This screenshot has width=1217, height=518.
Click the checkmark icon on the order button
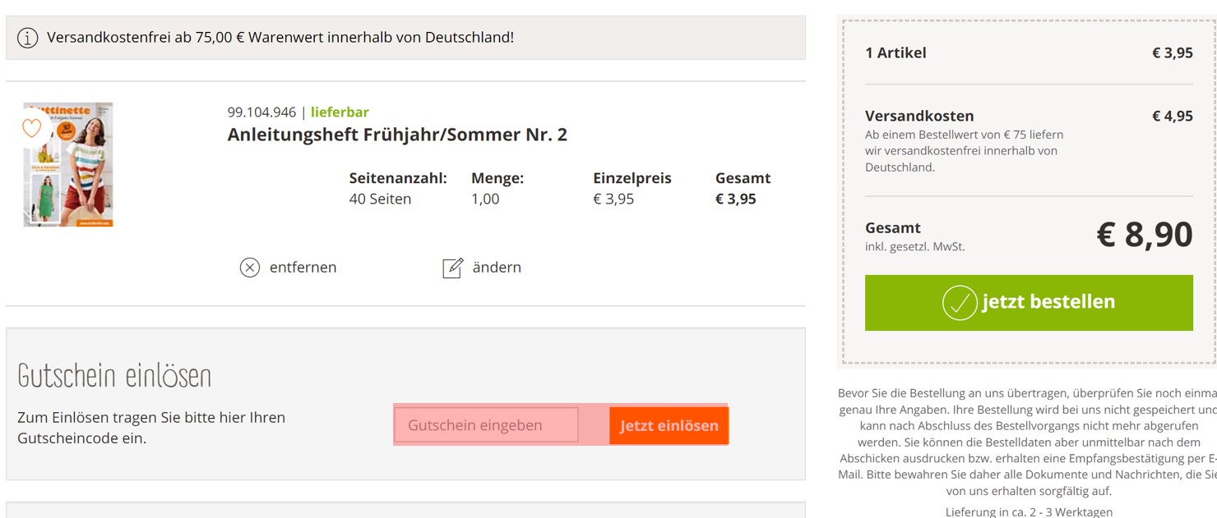pos(960,302)
